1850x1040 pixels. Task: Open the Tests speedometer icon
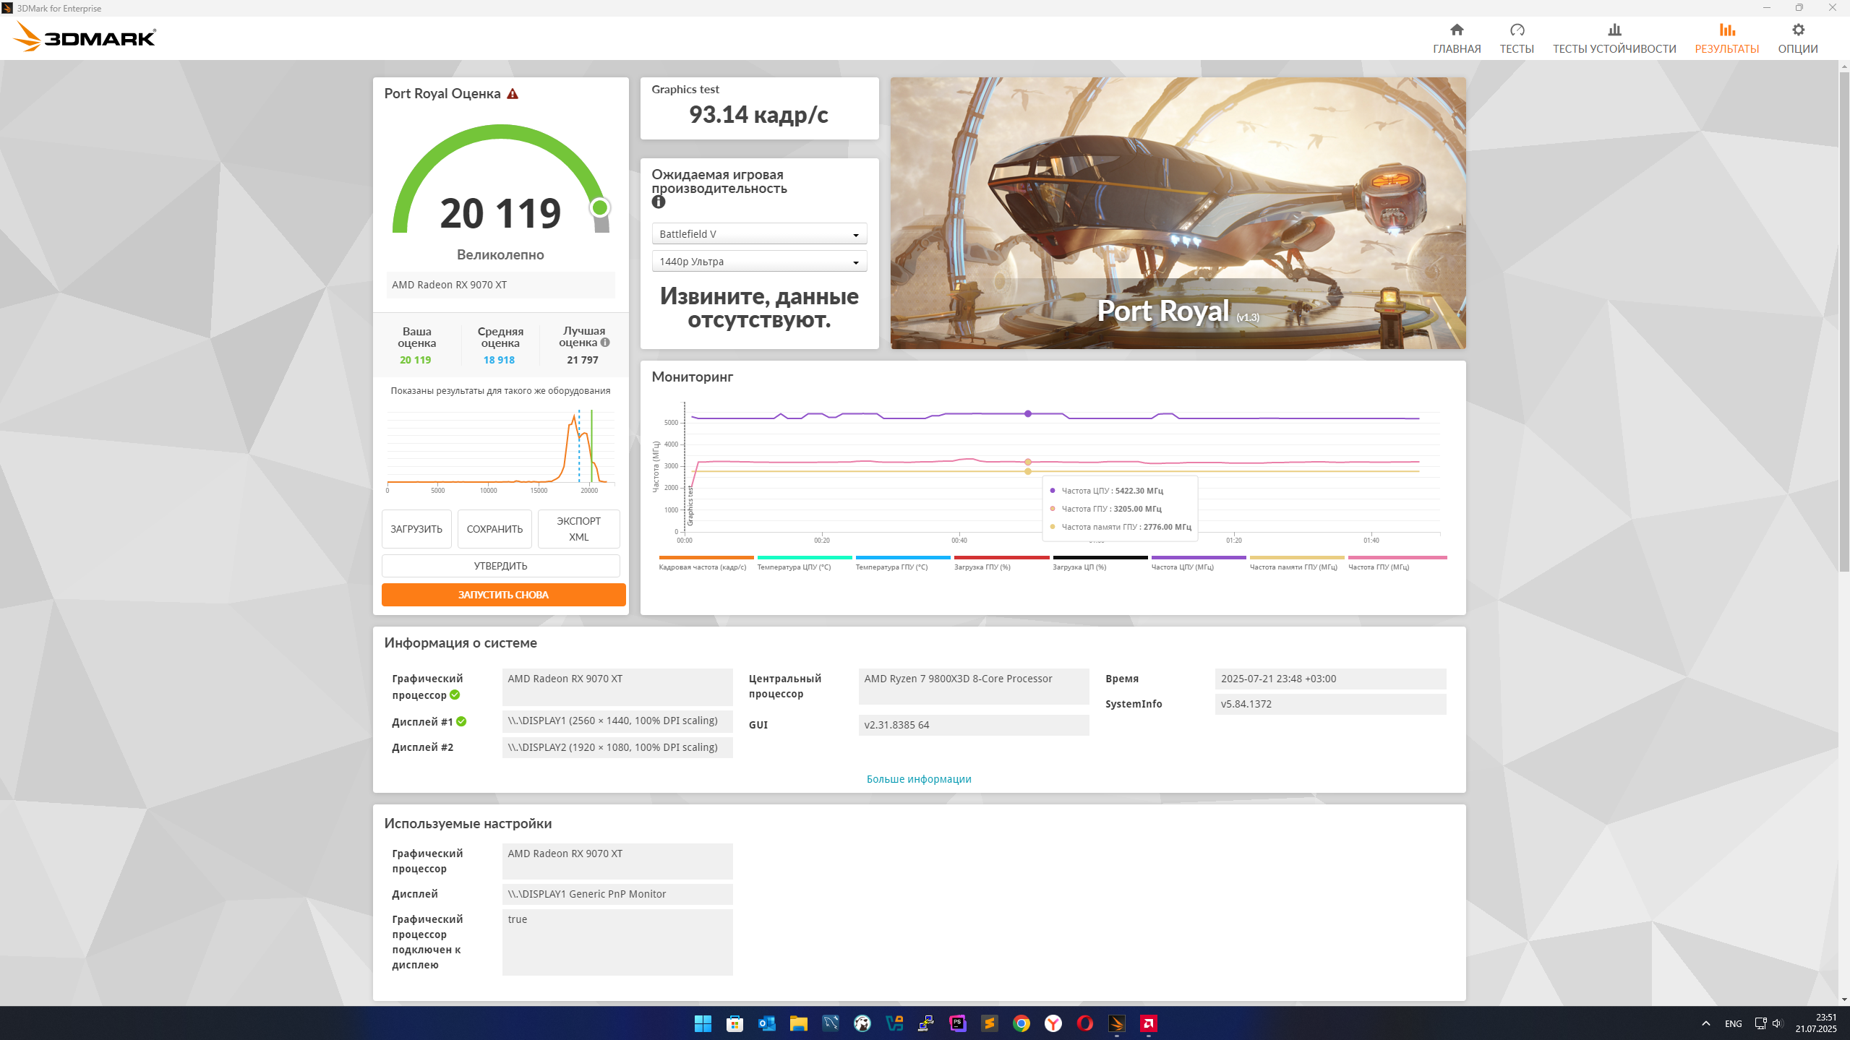[x=1516, y=30]
